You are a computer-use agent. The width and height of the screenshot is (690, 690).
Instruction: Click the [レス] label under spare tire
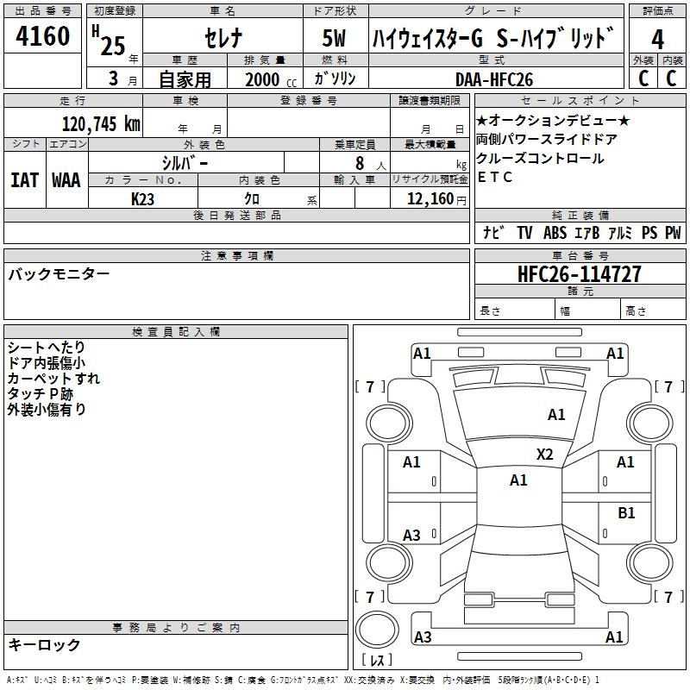coord(377,662)
